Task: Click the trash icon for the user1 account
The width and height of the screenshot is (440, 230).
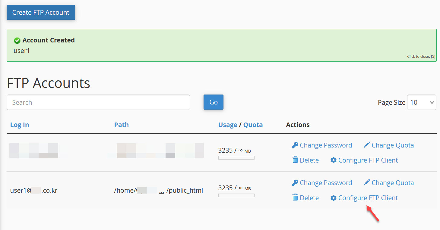Action: pos(296,197)
